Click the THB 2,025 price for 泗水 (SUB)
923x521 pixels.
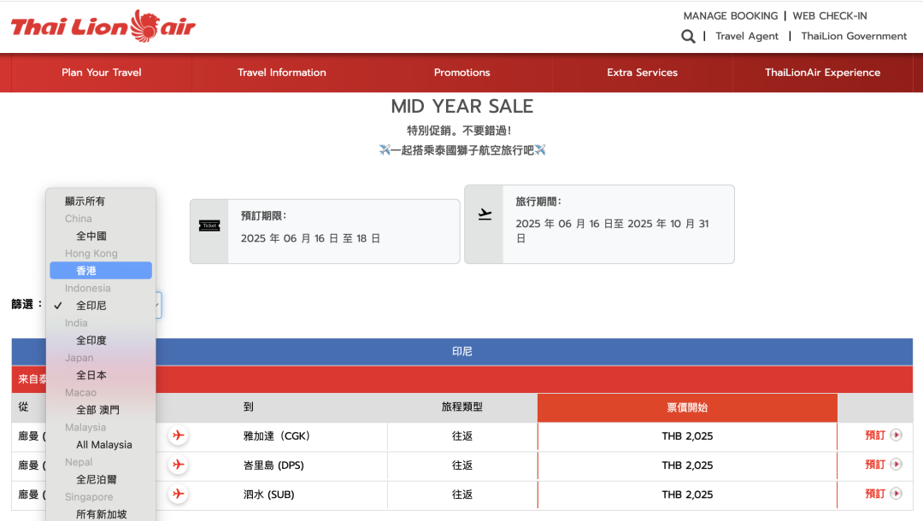click(x=687, y=495)
